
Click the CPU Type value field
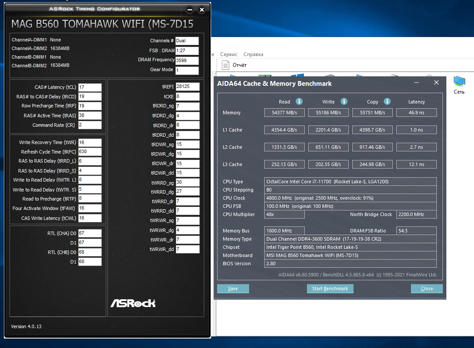click(x=351, y=182)
